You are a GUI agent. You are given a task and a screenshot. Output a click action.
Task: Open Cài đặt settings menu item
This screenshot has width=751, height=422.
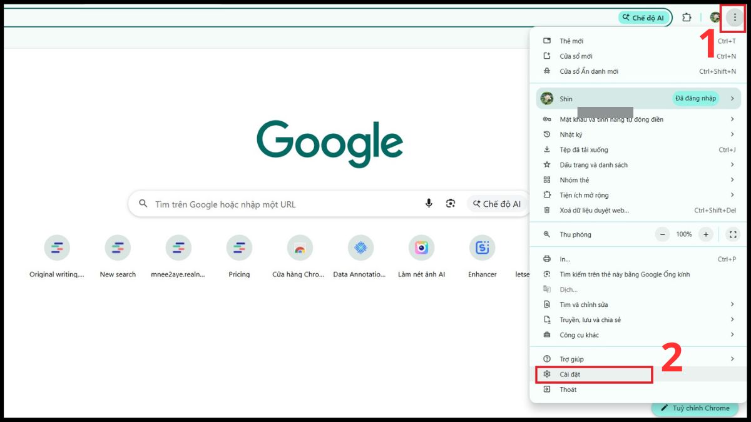pyautogui.click(x=639, y=374)
